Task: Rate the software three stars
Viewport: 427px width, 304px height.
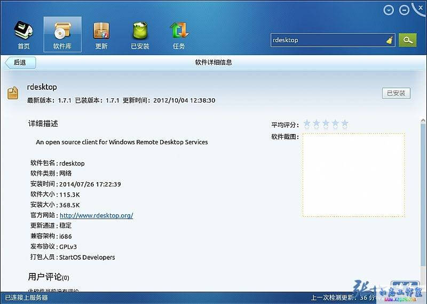Action: [326, 124]
